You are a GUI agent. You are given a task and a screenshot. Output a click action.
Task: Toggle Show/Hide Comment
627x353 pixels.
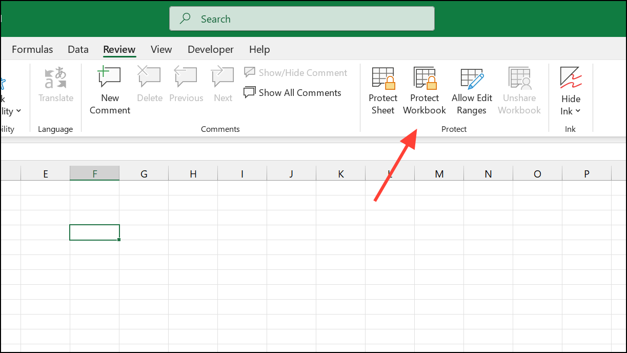click(x=296, y=73)
